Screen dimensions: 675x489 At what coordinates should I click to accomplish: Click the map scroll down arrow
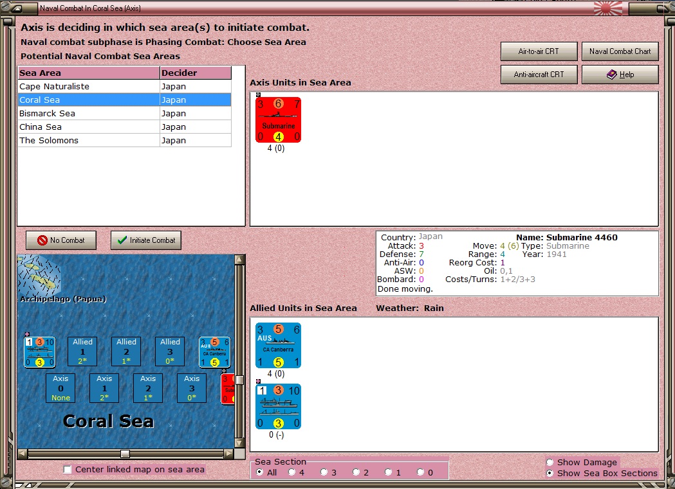coord(240,443)
